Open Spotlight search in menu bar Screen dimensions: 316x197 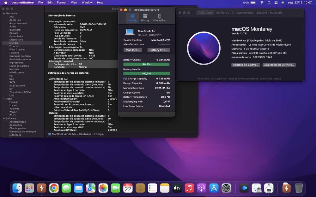(269, 3)
